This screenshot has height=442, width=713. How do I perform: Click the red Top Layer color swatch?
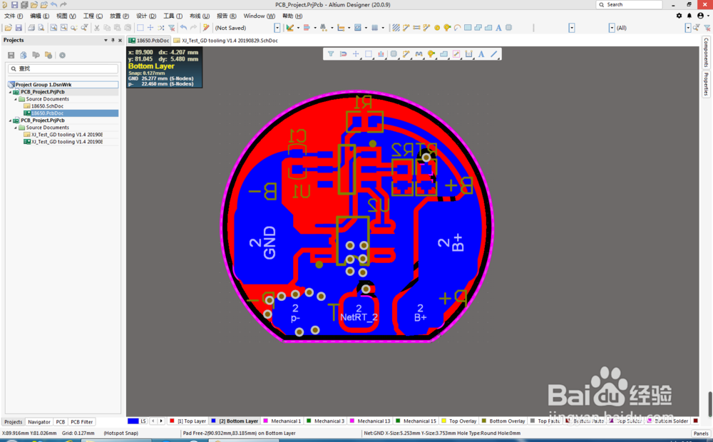pyautogui.click(x=172, y=421)
